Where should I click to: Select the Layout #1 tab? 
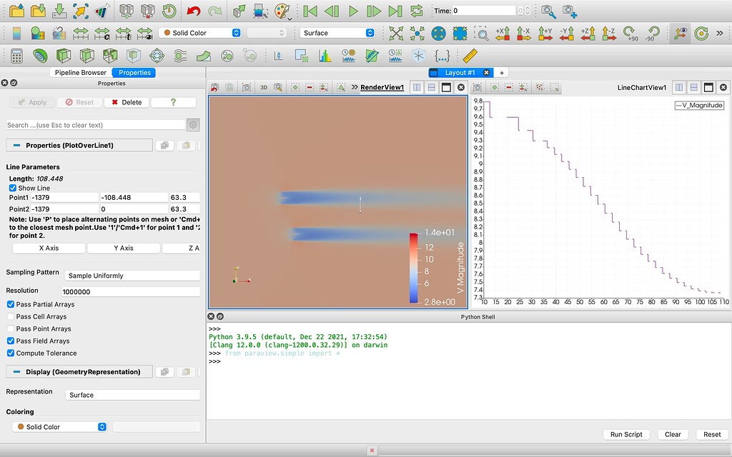click(460, 72)
